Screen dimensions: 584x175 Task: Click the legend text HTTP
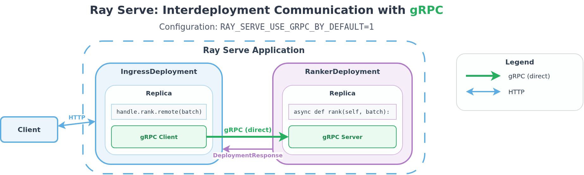[516, 92]
